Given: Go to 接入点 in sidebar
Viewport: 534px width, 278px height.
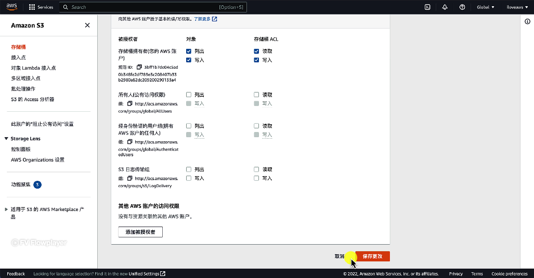Looking at the screenshot, I should (x=18, y=58).
